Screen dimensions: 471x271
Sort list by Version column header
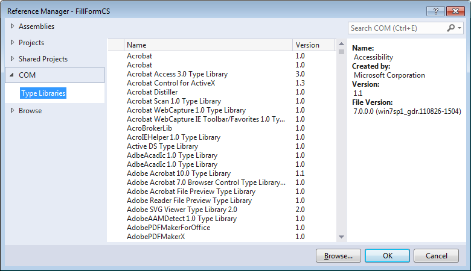click(x=313, y=45)
